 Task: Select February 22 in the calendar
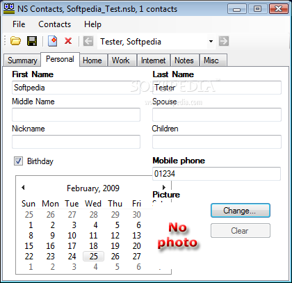pos(29,257)
